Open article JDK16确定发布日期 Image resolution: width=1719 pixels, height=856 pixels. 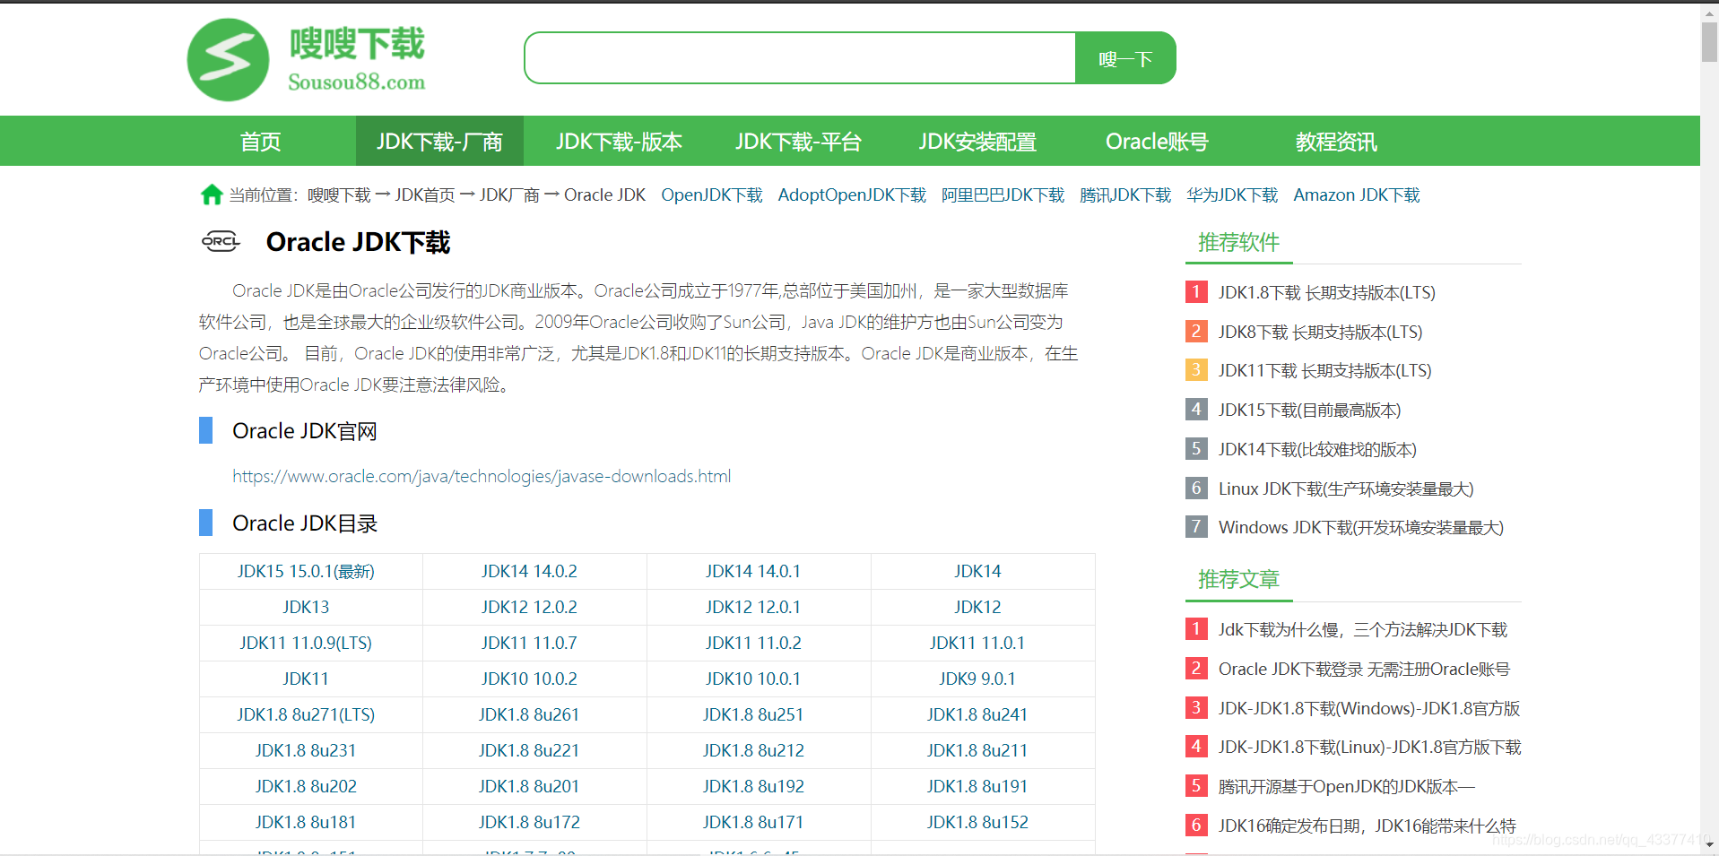[x=1367, y=826]
